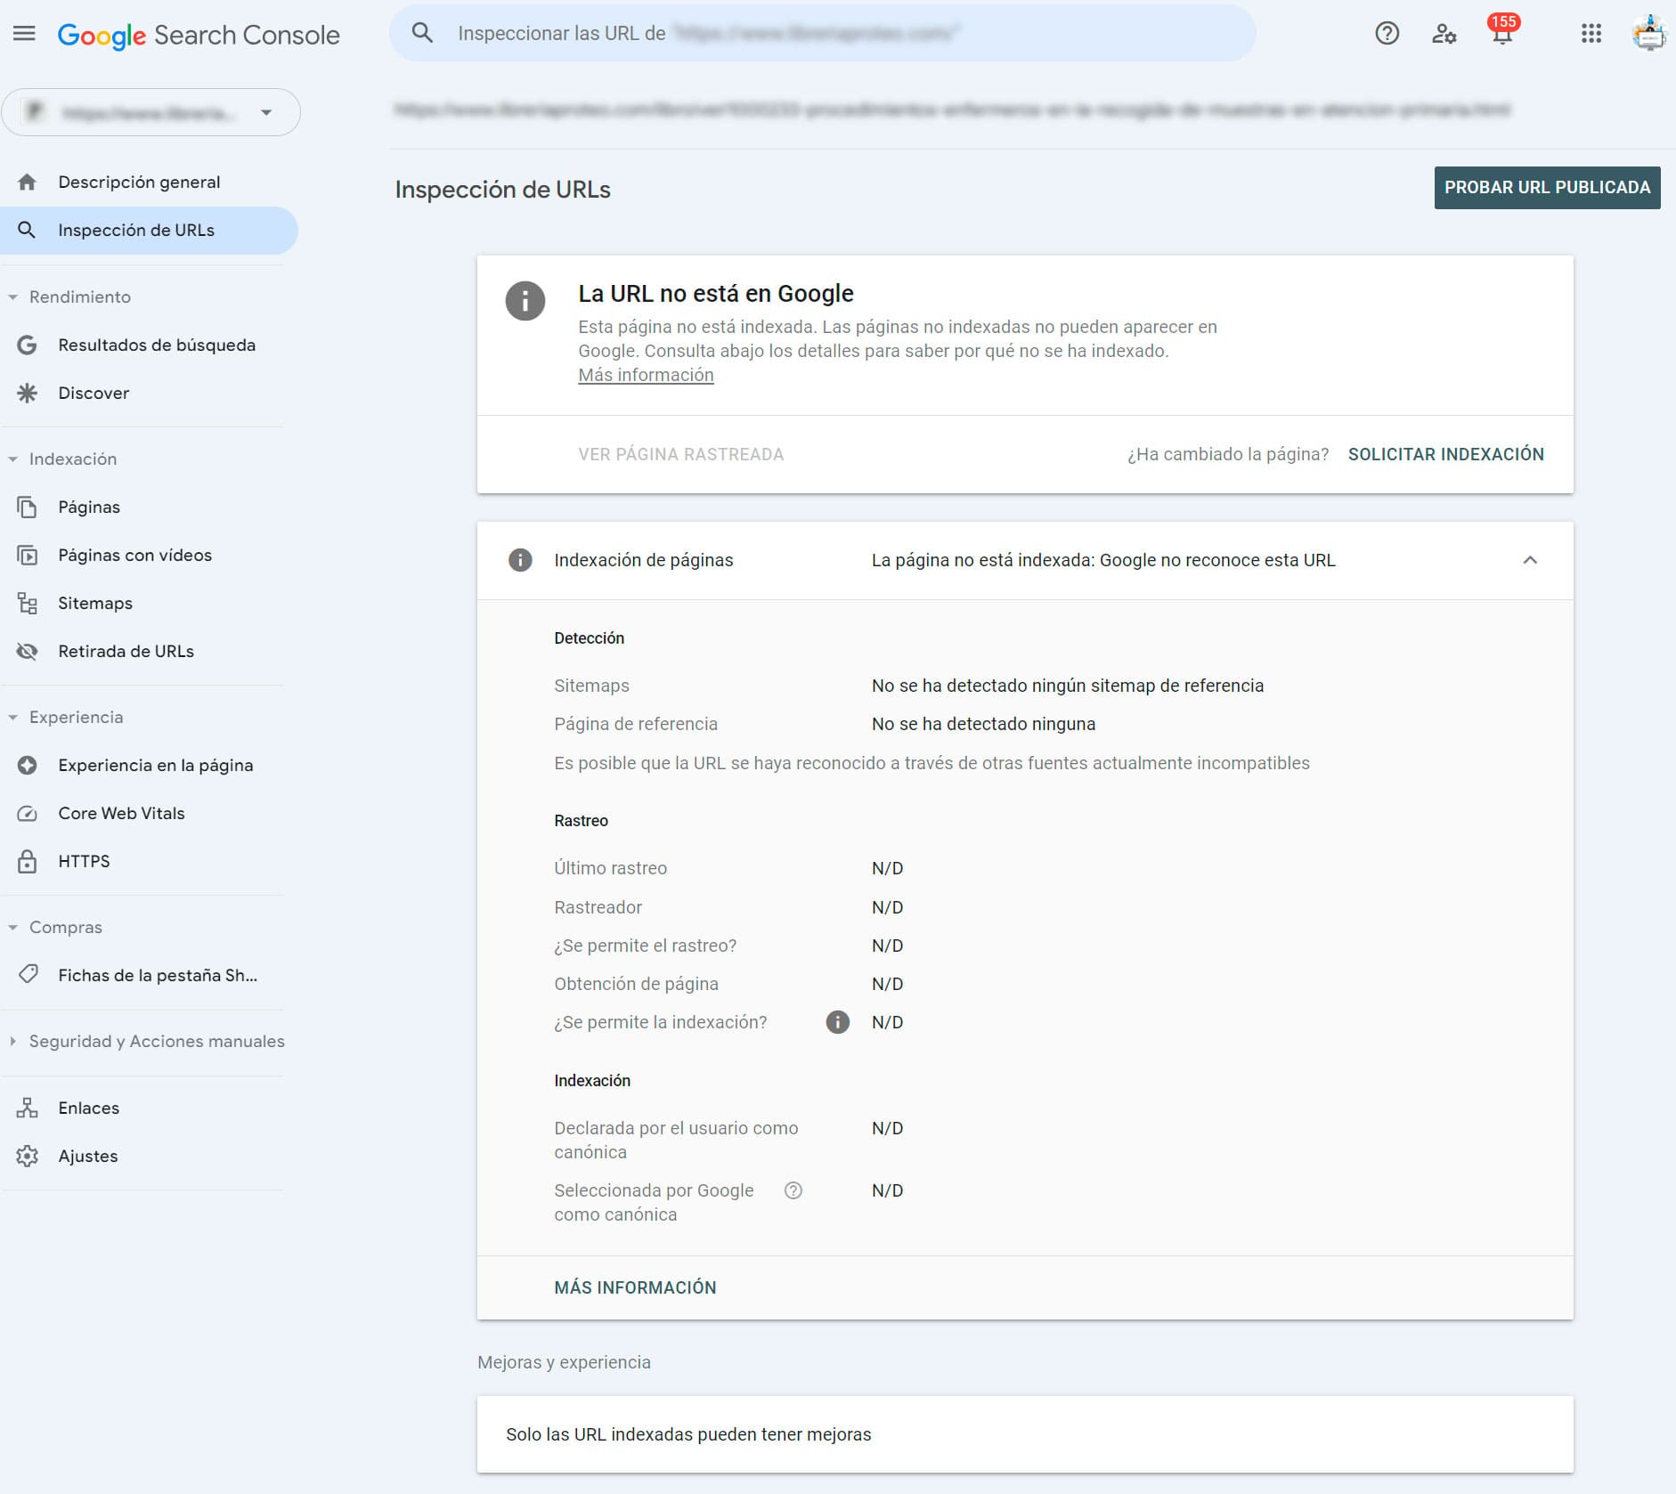Click VER PÁGINA RASTREADA
The width and height of the screenshot is (1676, 1494).
click(x=680, y=454)
